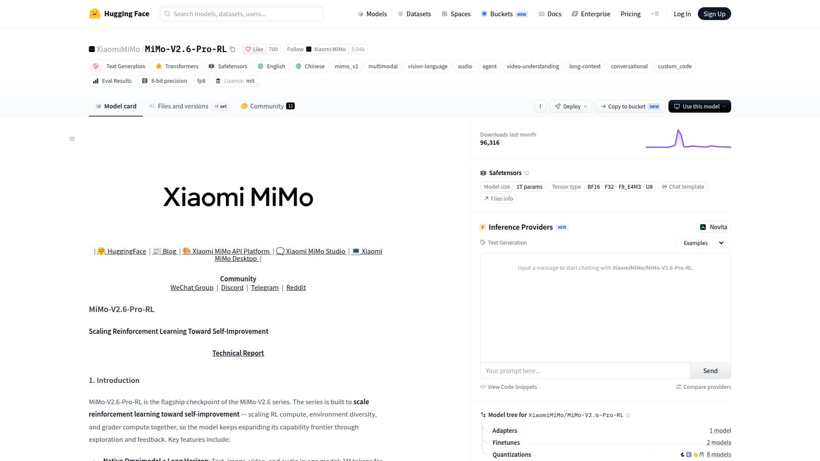Click the Transformers library tag
This screenshot has width=820, height=461.
(177, 66)
